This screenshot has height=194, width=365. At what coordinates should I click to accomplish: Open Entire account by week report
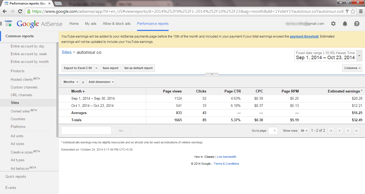(x=29, y=54)
